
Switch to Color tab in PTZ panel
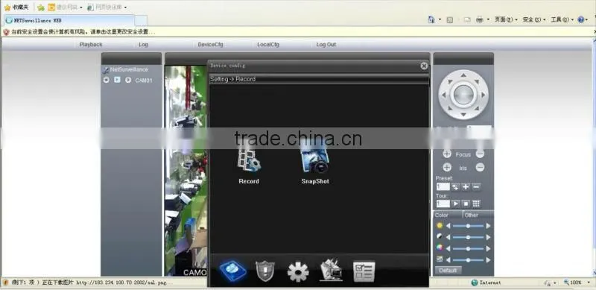click(448, 215)
